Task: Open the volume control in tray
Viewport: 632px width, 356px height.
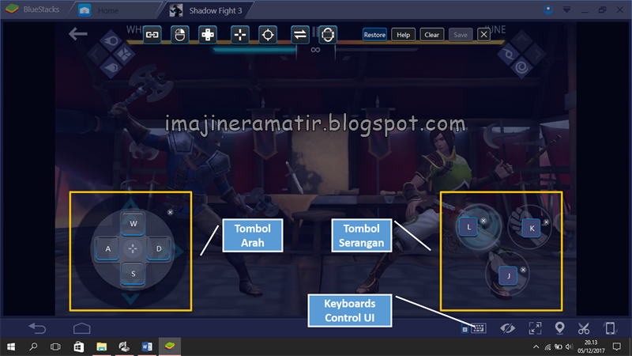Action: coord(569,347)
